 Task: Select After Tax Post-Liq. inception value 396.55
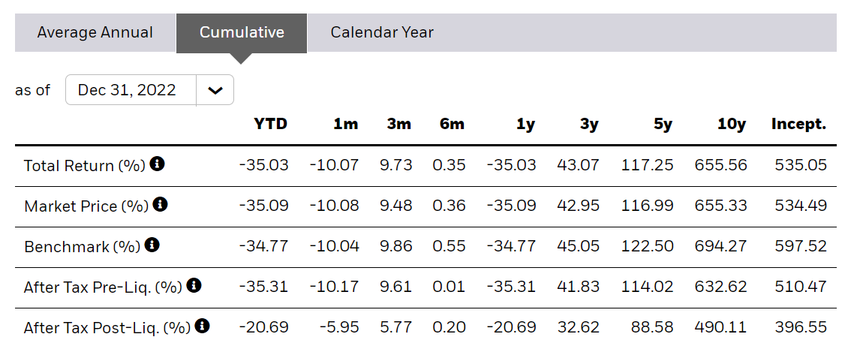point(801,326)
